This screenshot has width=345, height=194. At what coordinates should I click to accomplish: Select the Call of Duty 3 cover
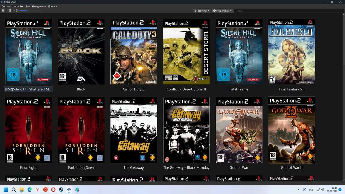[x=134, y=52]
